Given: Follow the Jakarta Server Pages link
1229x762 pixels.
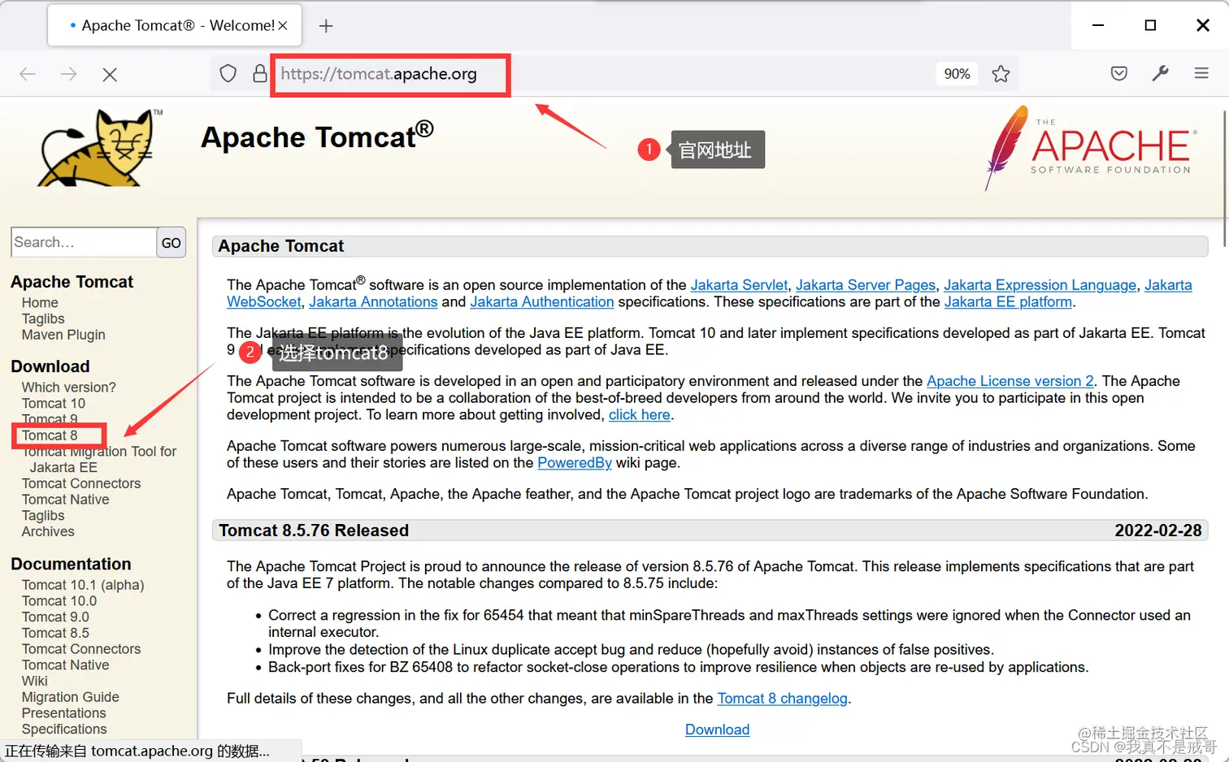Looking at the screenshot, I should coord(866,285).
